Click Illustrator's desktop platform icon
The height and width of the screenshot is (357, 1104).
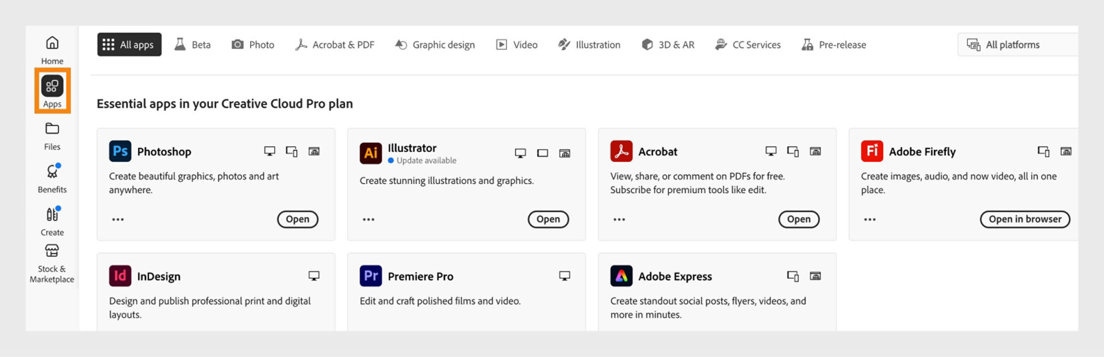click(x=520, y=153)
